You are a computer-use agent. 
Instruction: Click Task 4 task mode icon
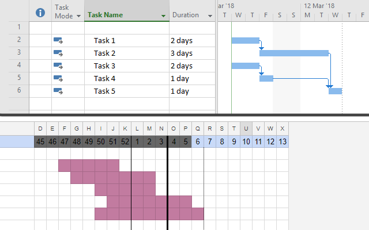click(x=58, y=78)
